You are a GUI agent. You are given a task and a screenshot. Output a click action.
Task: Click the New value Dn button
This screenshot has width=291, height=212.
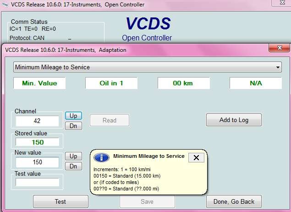(x=73, y=166)
